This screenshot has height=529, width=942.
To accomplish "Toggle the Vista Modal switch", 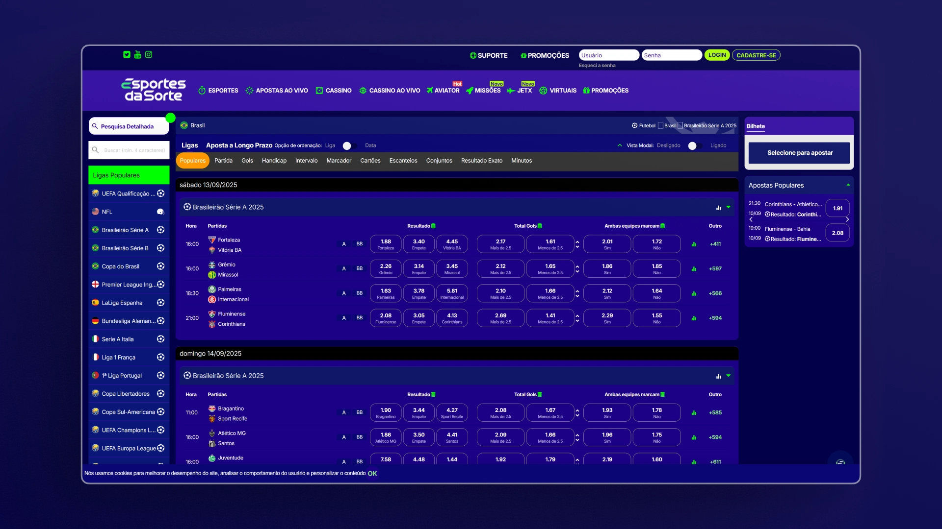I will click(695, 146).
